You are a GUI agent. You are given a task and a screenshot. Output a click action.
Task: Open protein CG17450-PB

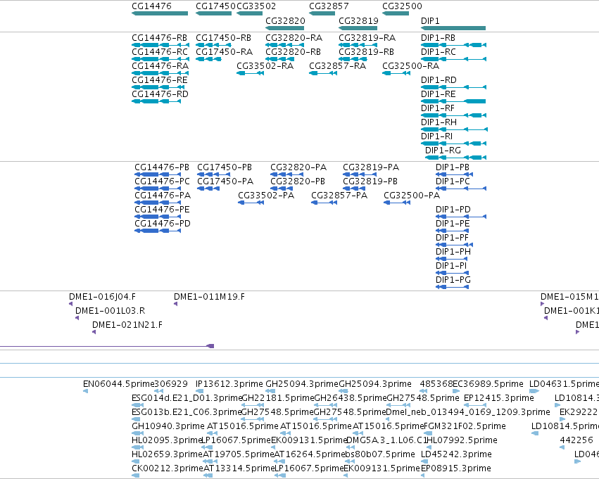coord(225,167)
